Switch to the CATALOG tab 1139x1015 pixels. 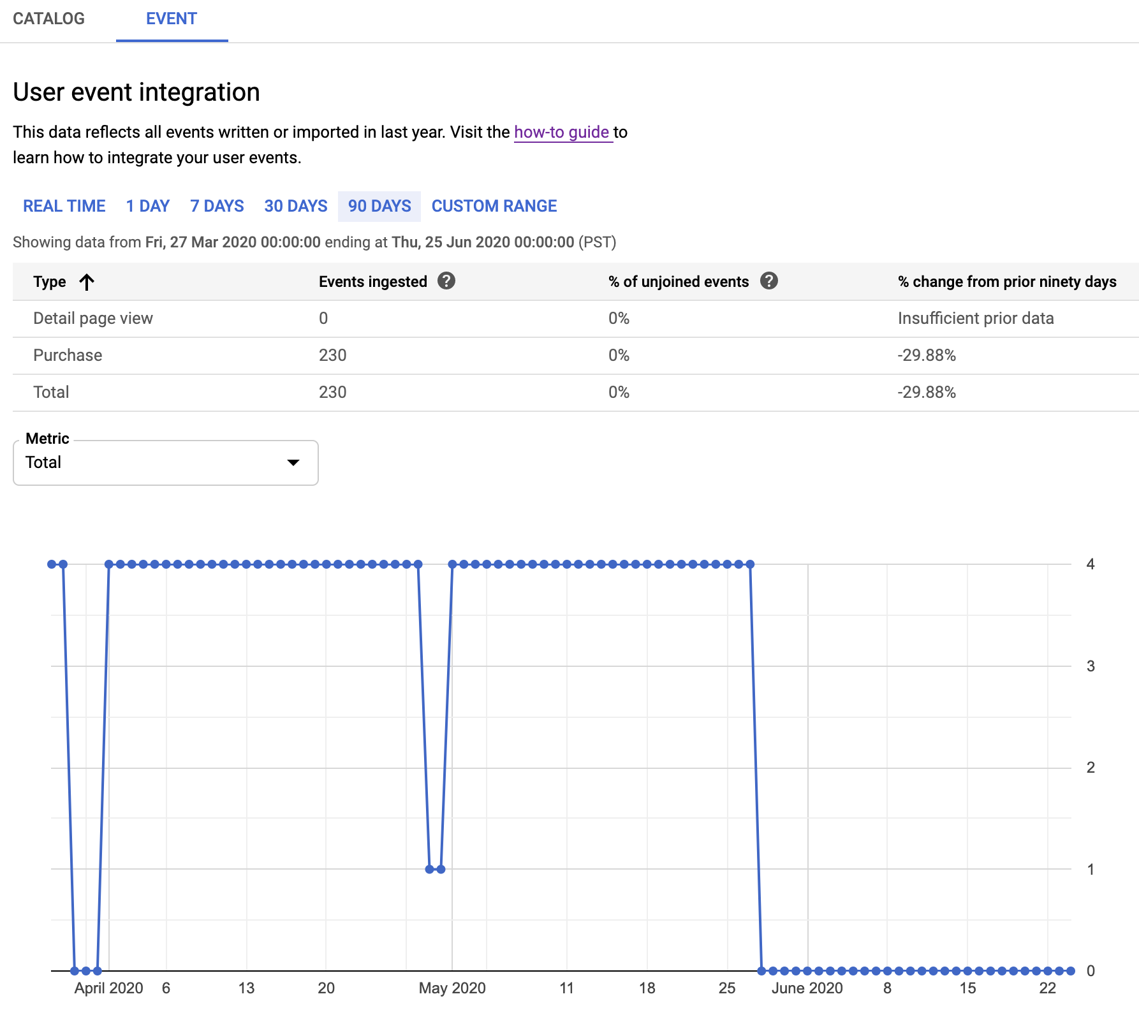pyautogui.click(x=49, y=19)
